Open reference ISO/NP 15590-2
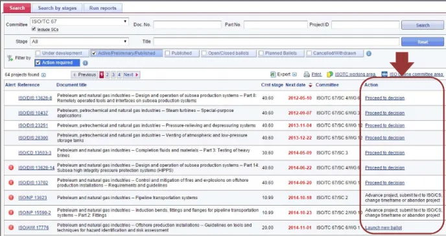Screen dimensions: 446x236 34,213
